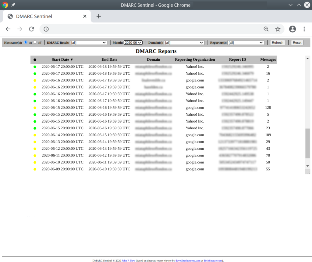Screen dimensions: 312x262
Task: Click the yellow status dot beside the 128-message google.com report
Action: tap(35, 107)
